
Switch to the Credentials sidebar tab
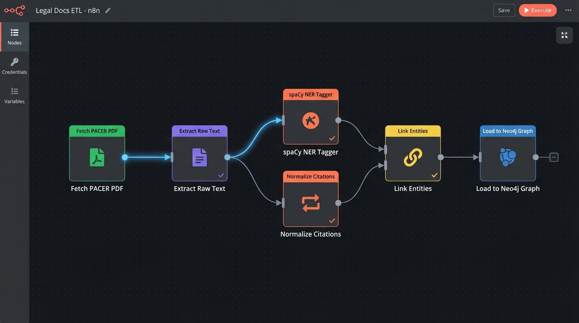click(14, 66)
